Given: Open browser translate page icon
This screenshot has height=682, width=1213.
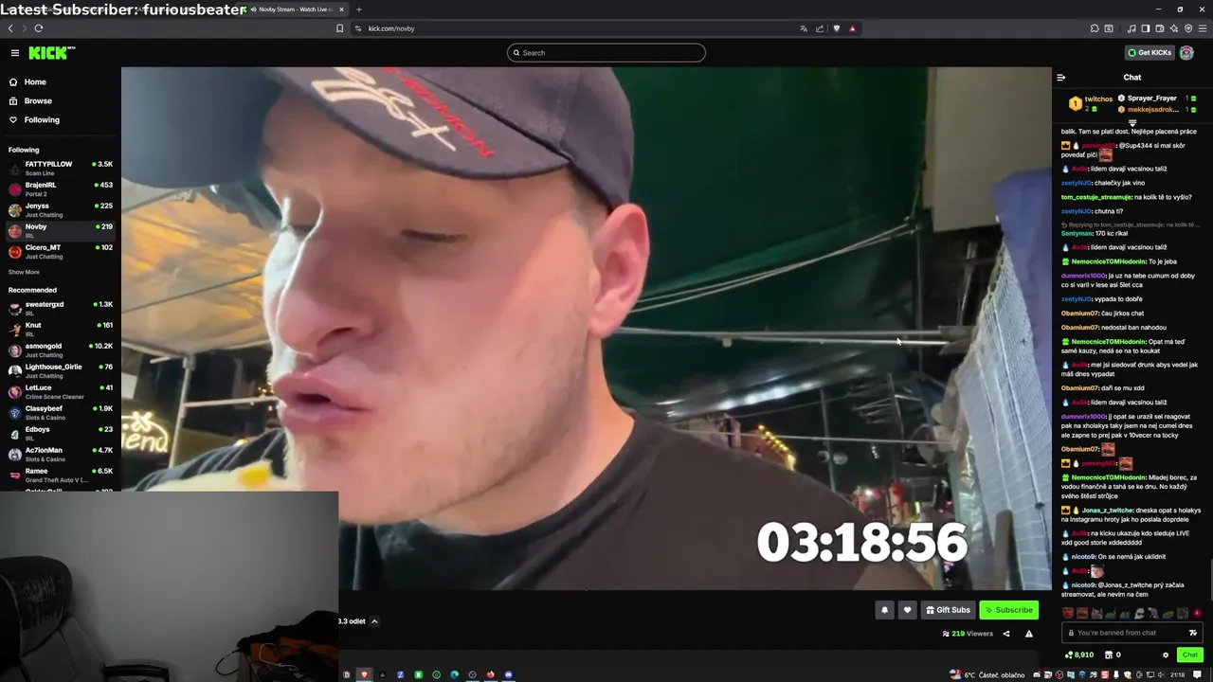Looking at the screenshot, I should click(x=804, y=28).
